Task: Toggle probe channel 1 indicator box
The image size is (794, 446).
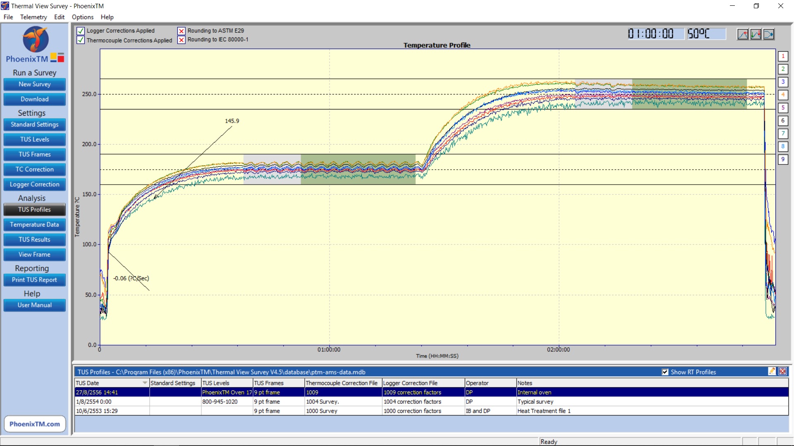Action: pos(783,56)
